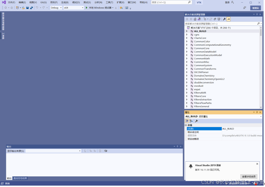Open Properties wrench in Solution Explorer toolbar

[x=224, y=19]
